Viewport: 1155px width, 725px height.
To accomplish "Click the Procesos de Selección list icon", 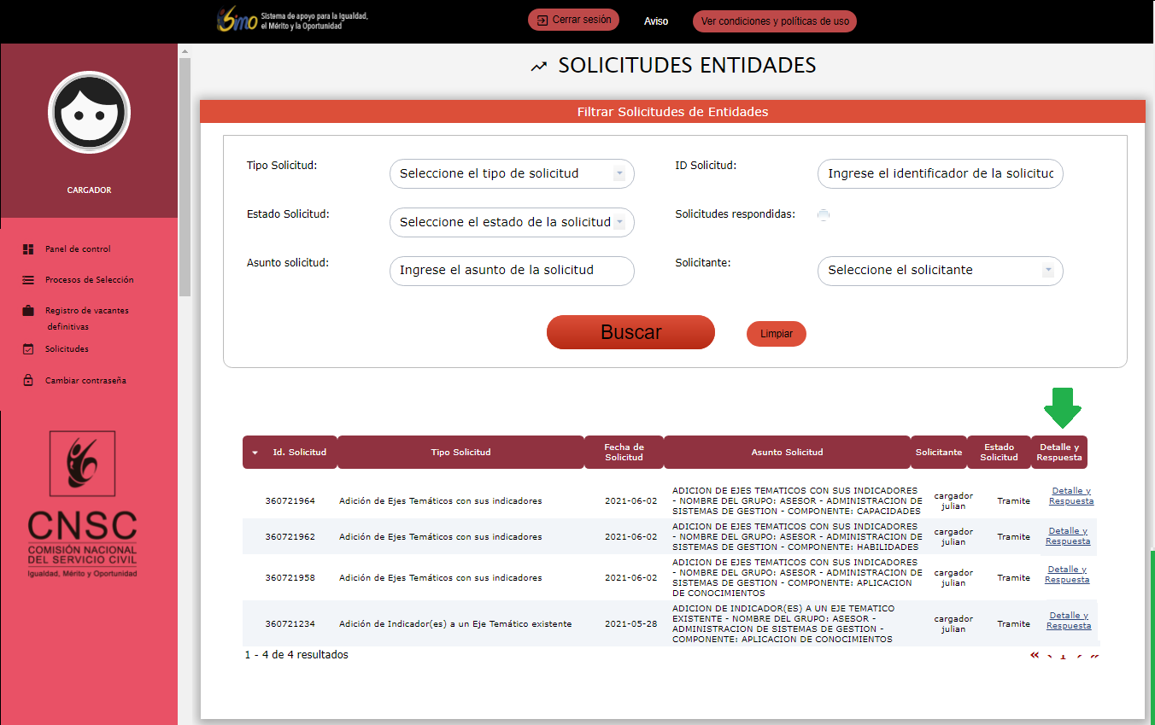I will 28,280.
